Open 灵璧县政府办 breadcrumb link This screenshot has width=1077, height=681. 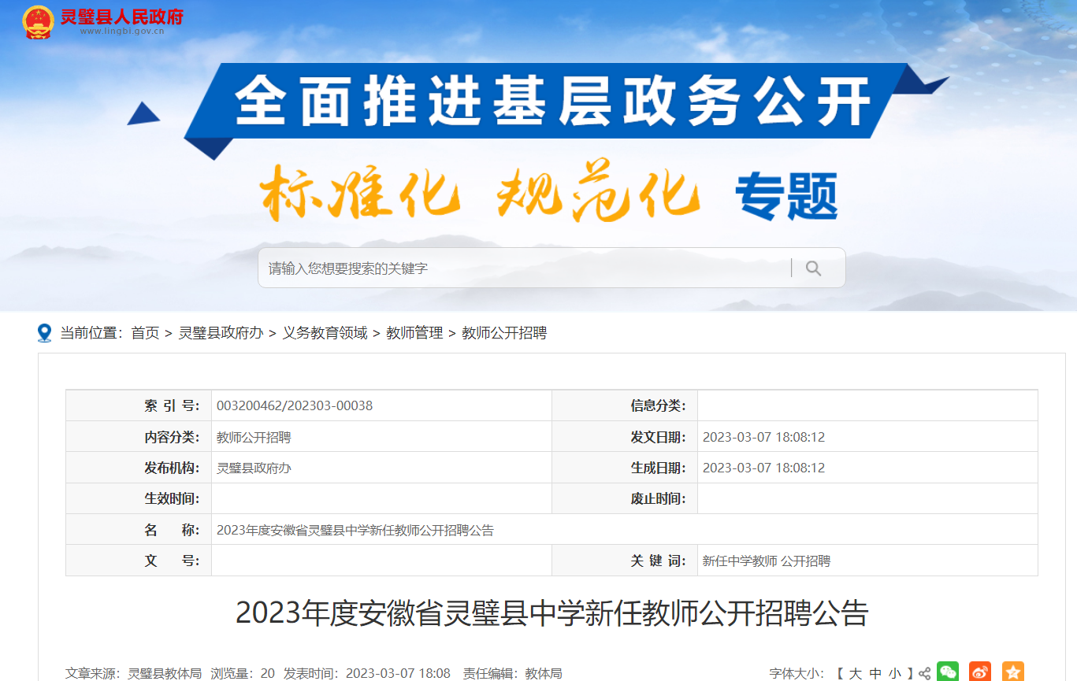coord(221,333)
